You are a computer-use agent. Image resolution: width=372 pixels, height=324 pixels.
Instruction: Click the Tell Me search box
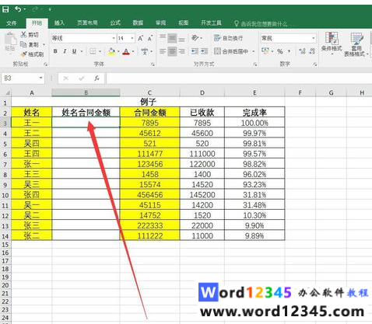point(263,24)
